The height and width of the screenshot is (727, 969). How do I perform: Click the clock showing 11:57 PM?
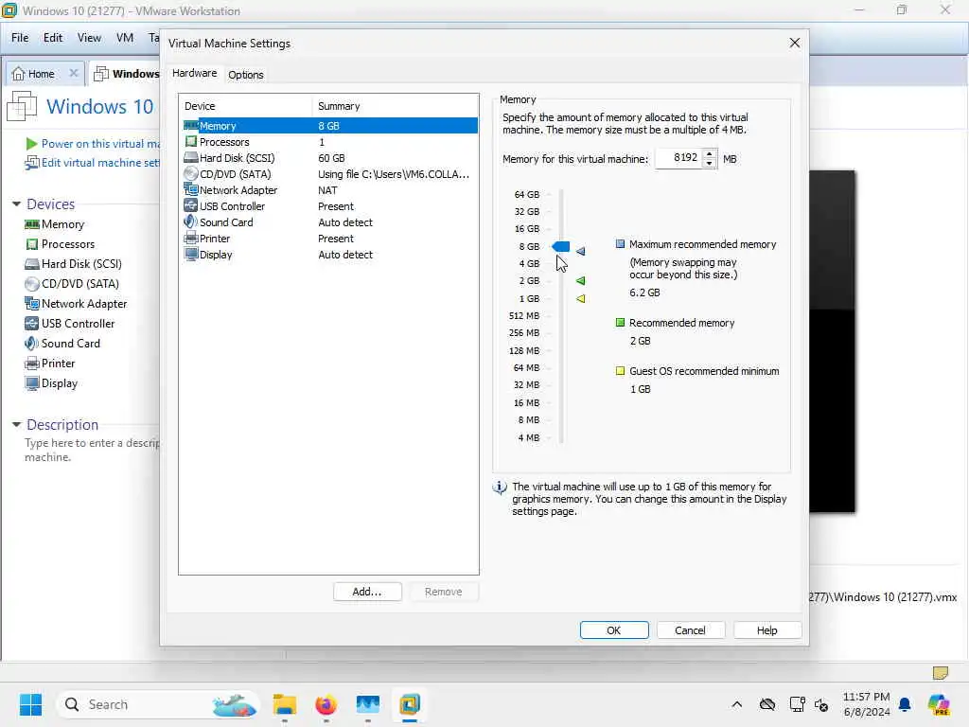867,697
